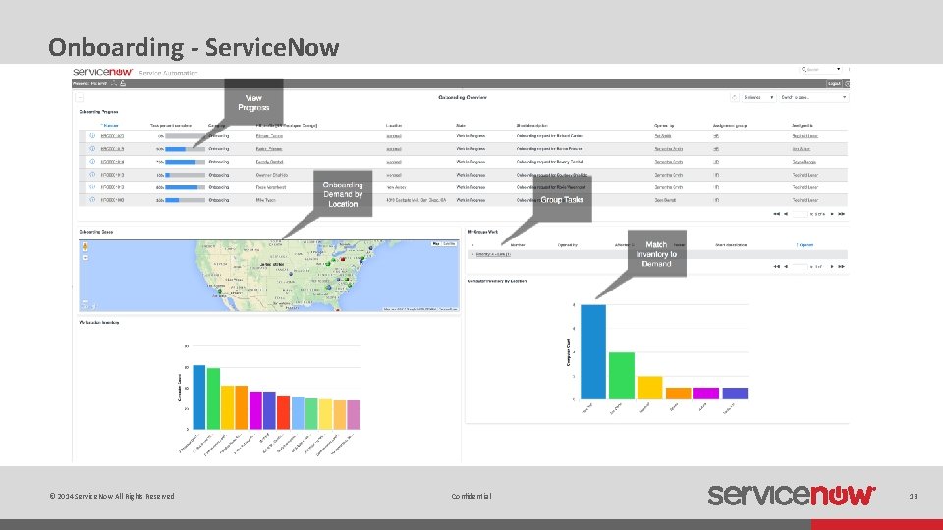Click the first blue bar in the lower-left chart
943x530 pixels.
coord(199,397)
